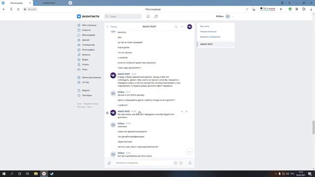Open a new browser tab with plus button

coord(70,3)
